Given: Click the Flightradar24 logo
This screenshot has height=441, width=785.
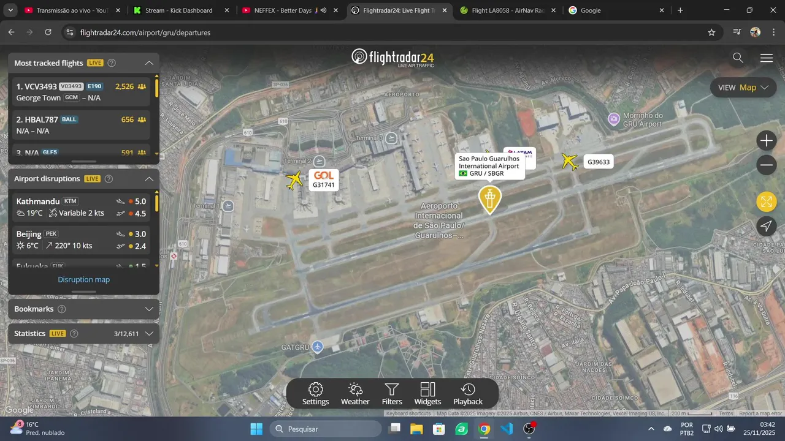Looking at the screenshot, I should click(392, 58).
